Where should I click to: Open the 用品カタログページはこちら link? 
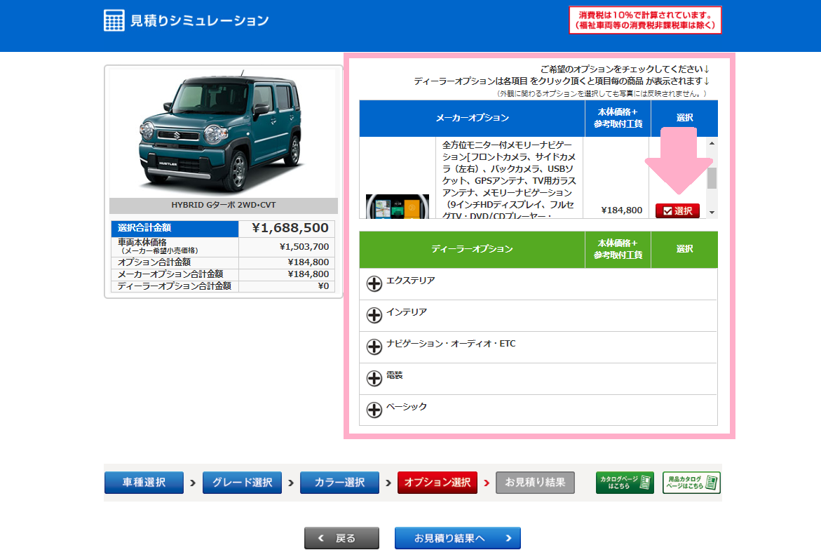click(691, 483)
